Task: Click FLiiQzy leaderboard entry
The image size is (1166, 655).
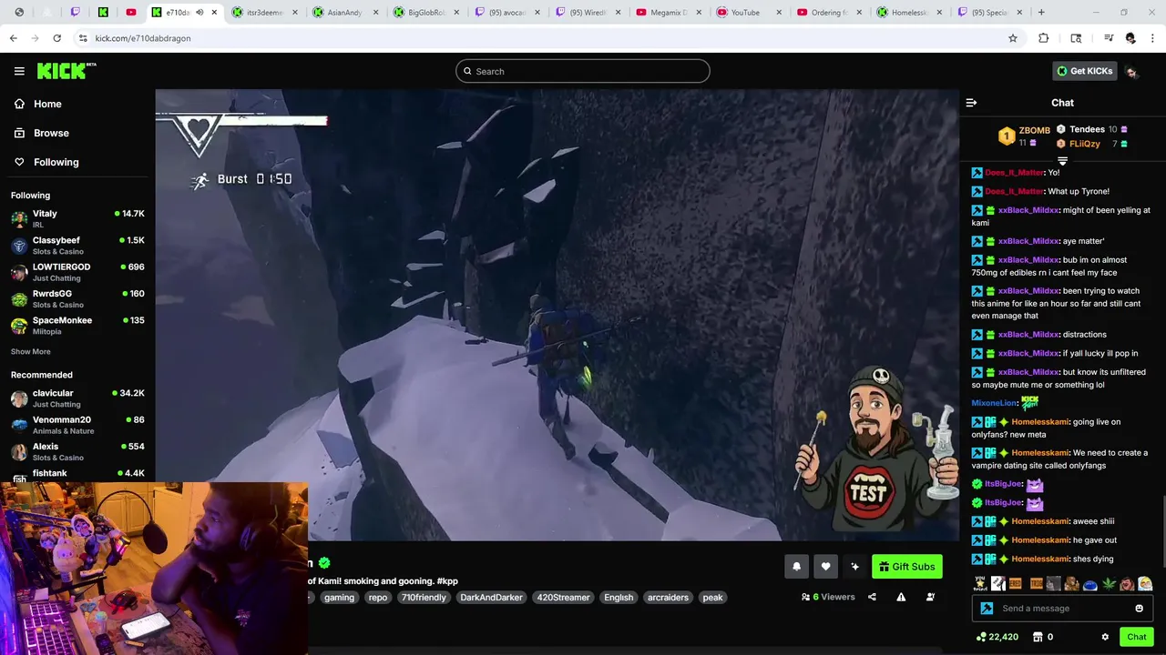Action: pos(1091,144)
